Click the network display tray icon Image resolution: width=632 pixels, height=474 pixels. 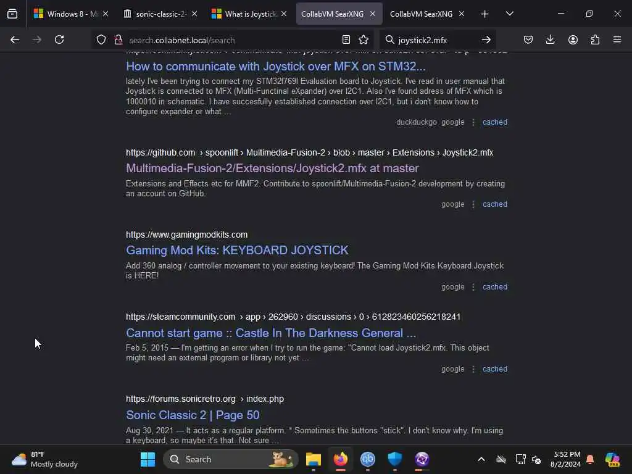click(x=520, y=459)
